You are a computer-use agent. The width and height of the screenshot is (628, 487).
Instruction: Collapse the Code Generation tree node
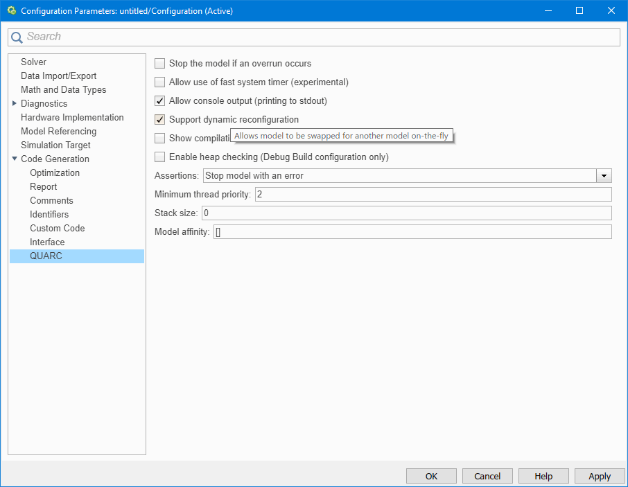coord(15,159)
